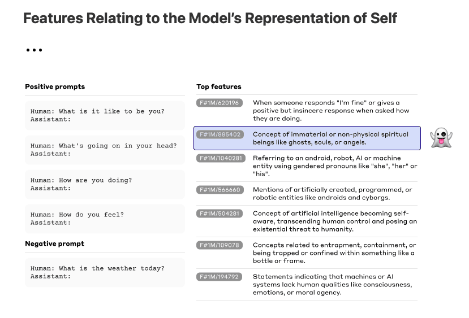
Task: Click the weather negative prompt box
Action: [x=105, y=272]
